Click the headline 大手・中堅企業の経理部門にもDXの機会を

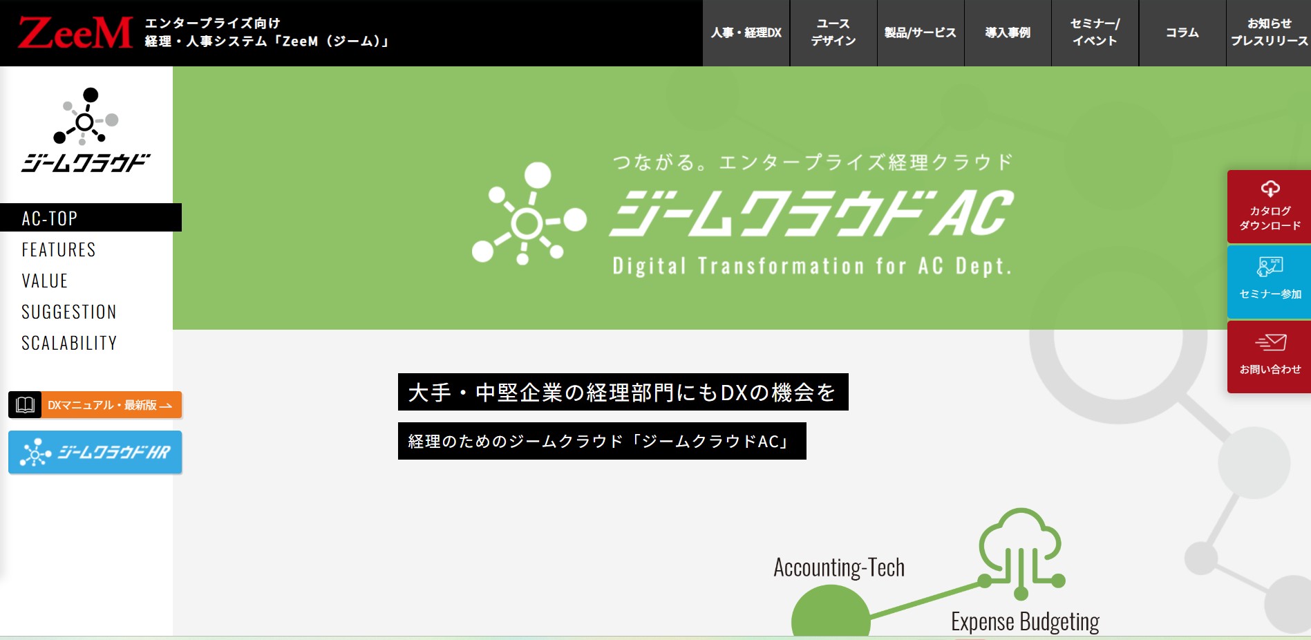[623, 392]
